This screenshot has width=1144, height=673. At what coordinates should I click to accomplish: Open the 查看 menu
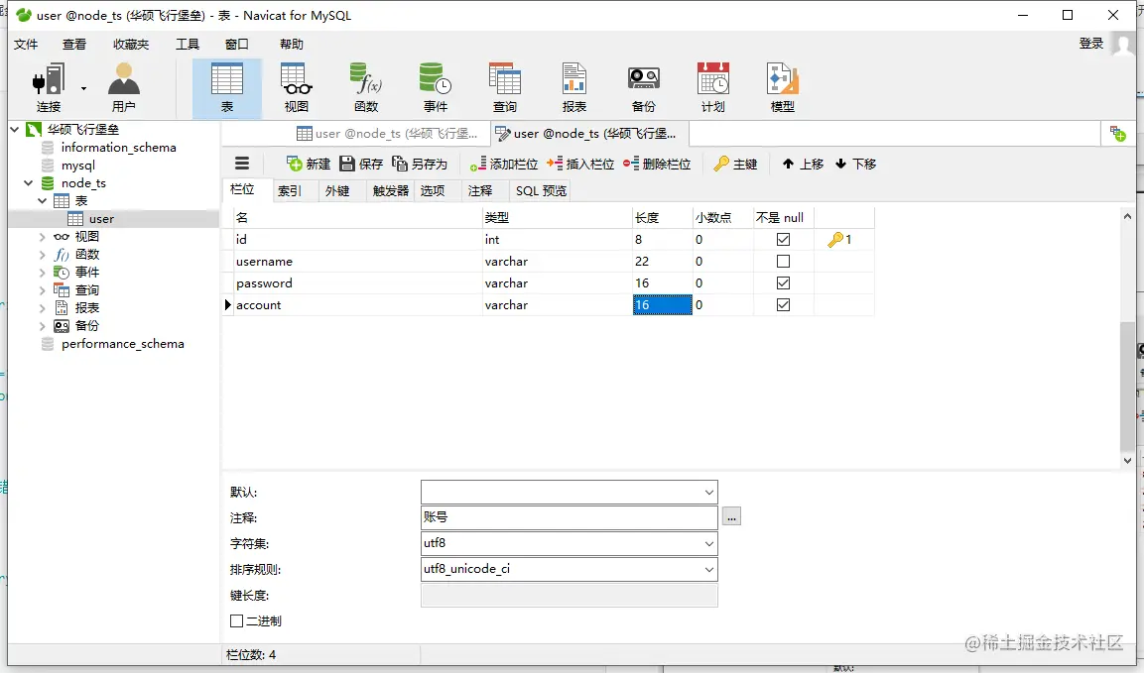tap(74, 45)
